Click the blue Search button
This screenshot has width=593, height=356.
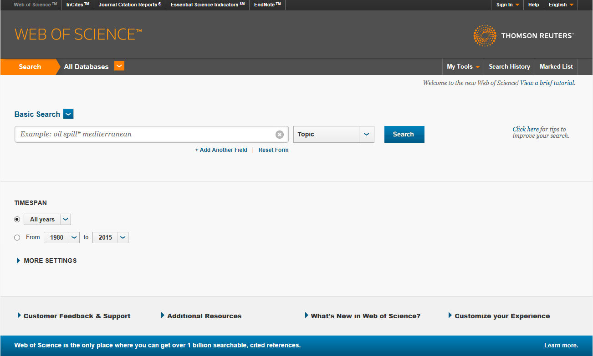pyautogui.click(x=404, y=134)
